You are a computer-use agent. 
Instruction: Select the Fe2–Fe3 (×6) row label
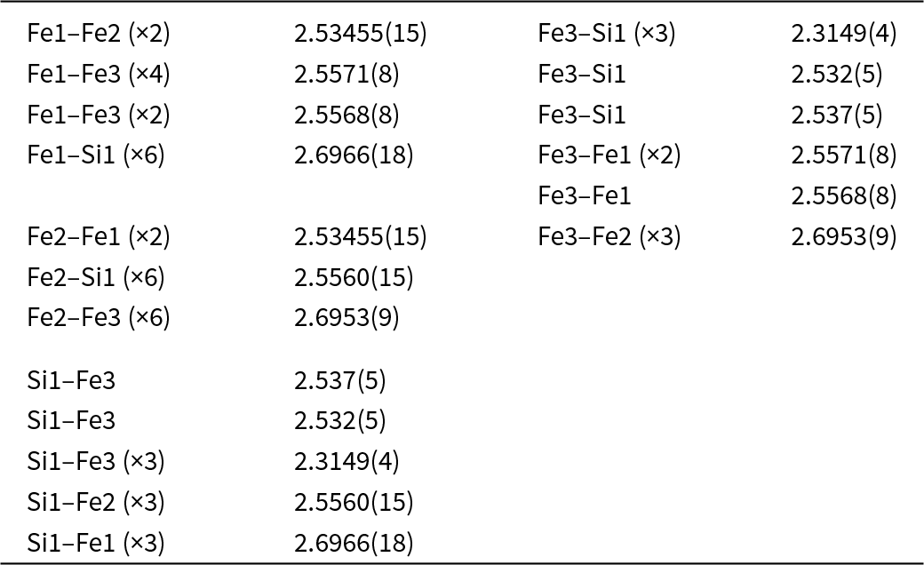pos(99,318)
